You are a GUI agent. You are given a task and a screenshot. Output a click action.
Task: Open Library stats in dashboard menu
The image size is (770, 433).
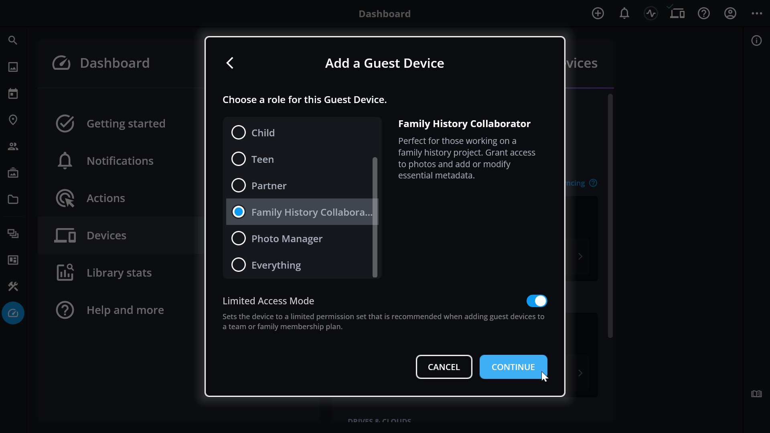pos(119,273)
